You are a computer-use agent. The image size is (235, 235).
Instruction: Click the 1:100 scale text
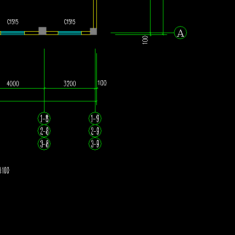pos(5,170)
